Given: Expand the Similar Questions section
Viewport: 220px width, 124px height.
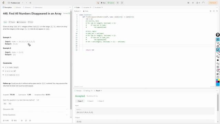Looking at the screenshot, I should [35, 115].
